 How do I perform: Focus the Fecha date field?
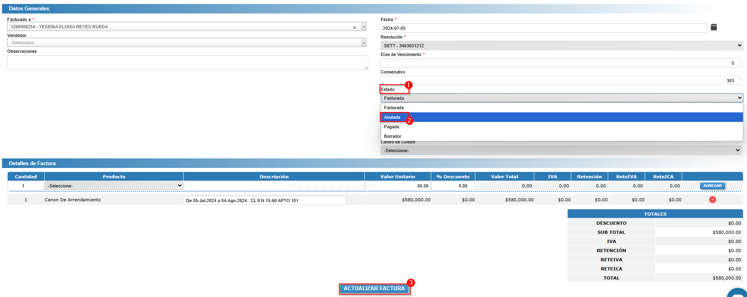(x=543, y=28)
